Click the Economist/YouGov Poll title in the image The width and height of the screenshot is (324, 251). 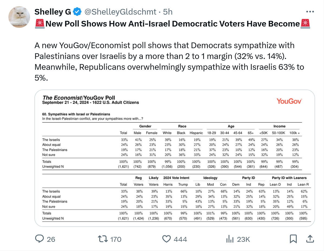[x=79, y=98]
